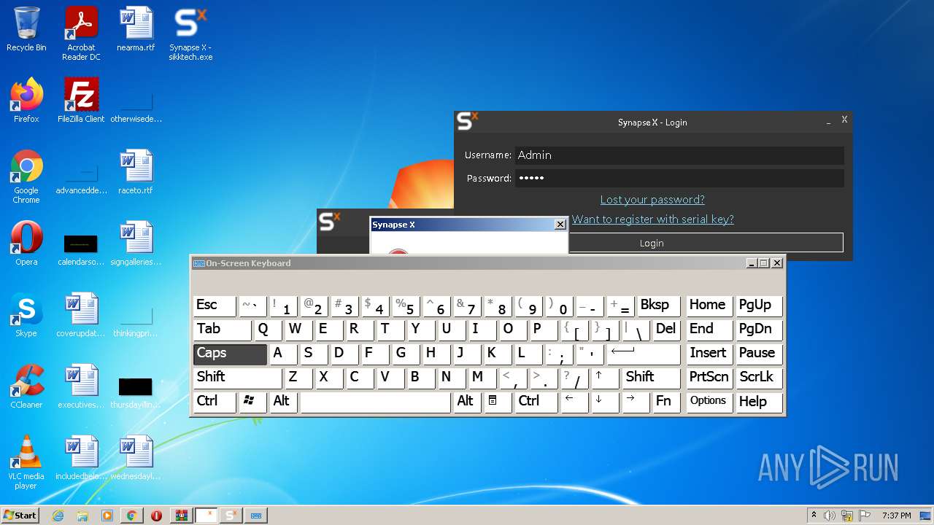Image resolution: width=934 pixels, height=525 pixels.
Task: Open raceto.rtf document icon
Action: tap(136, 171)
